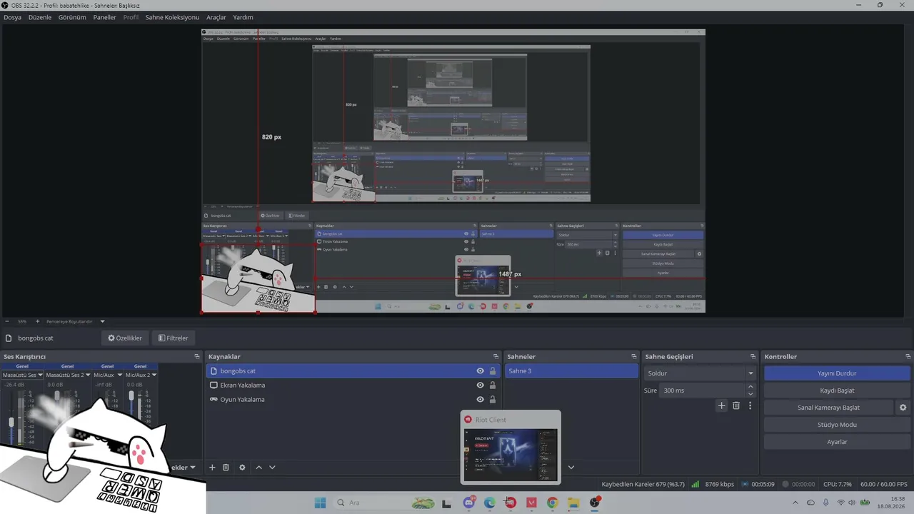Image resolution: width=914 pixels, height=514 pixels.
Task: Add a new source in Kaynaklar
Action: [x=212, y=468]
